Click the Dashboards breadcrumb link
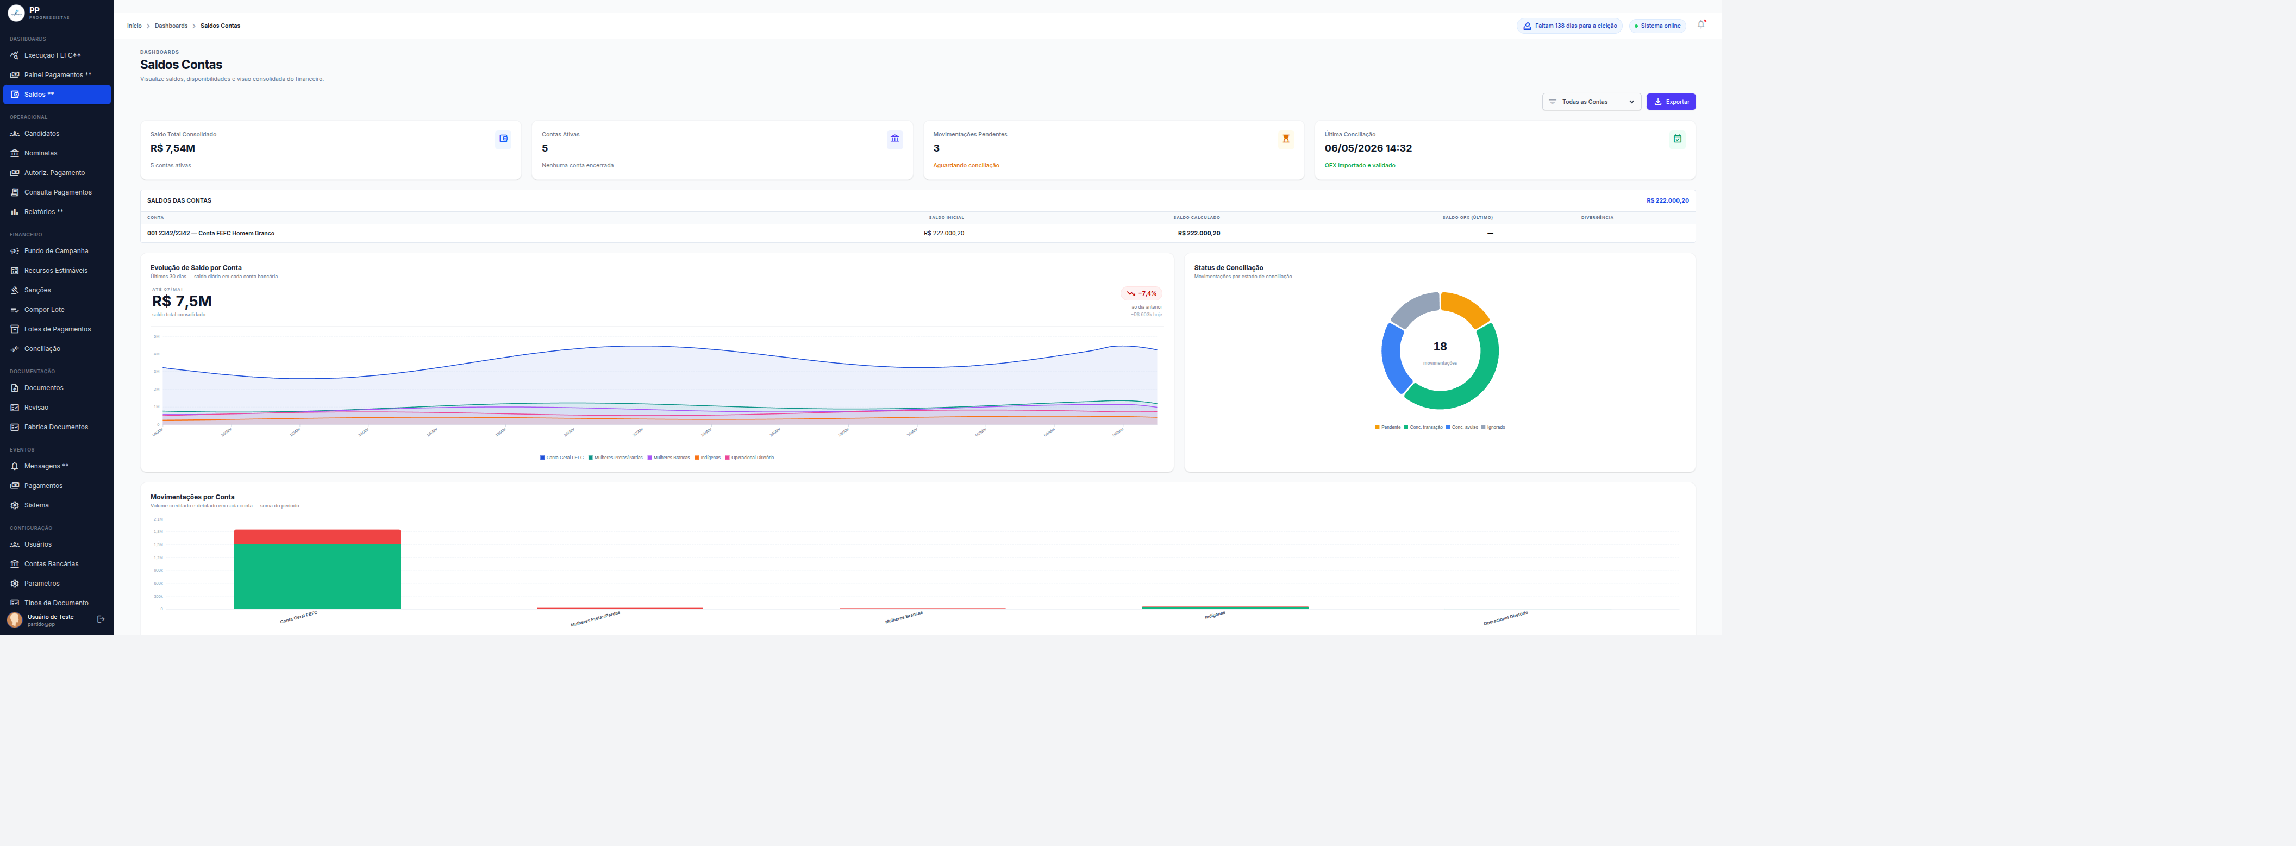 (171, 26)
